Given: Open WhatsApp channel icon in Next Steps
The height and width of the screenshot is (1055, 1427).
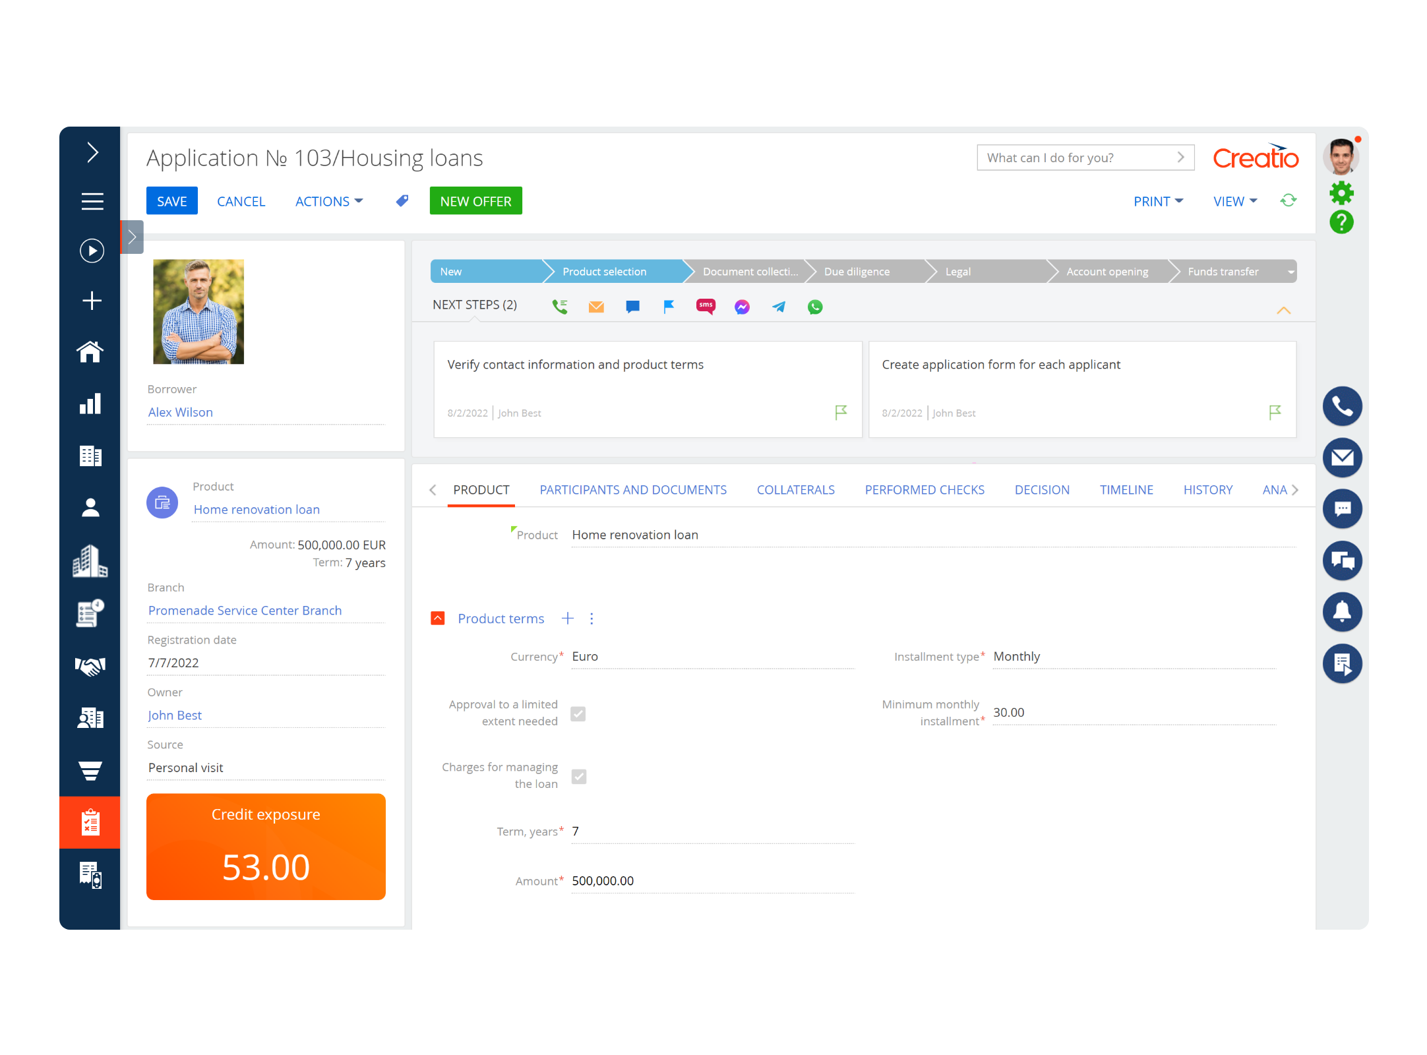Looking at the screenshot, I should (x=815, y=307).
